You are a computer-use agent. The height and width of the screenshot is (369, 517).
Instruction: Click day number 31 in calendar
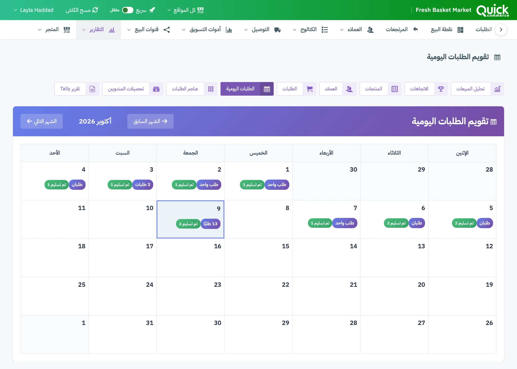tap(150, 323)
